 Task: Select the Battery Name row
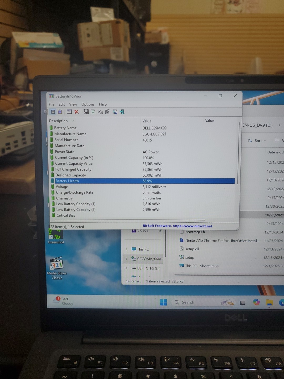point(142,128)
